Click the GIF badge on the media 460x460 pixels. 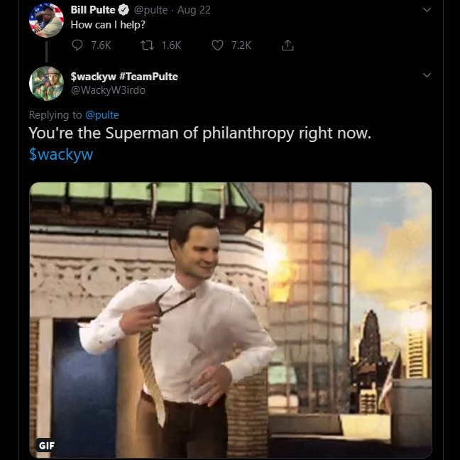(x=46, y=445)
